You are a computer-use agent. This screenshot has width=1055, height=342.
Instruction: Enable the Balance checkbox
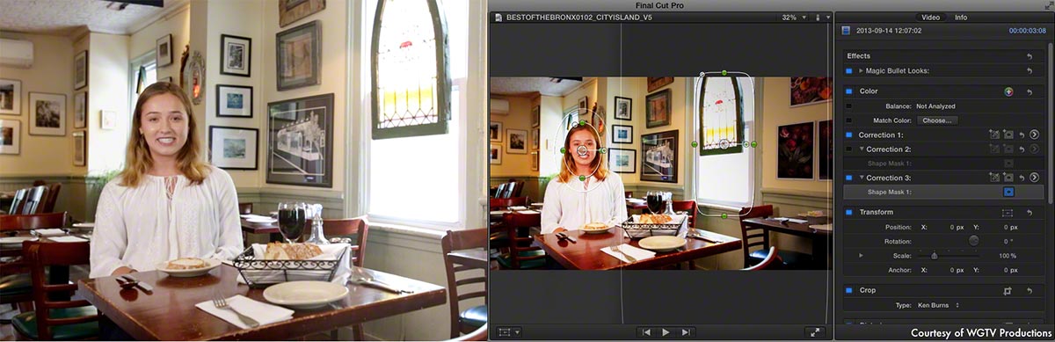(x=849, y=106)
